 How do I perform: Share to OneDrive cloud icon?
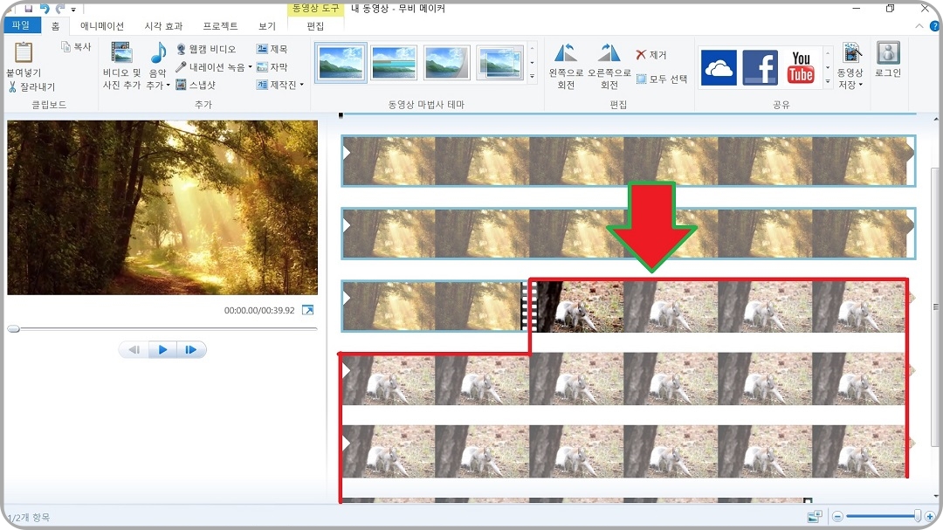719,67
